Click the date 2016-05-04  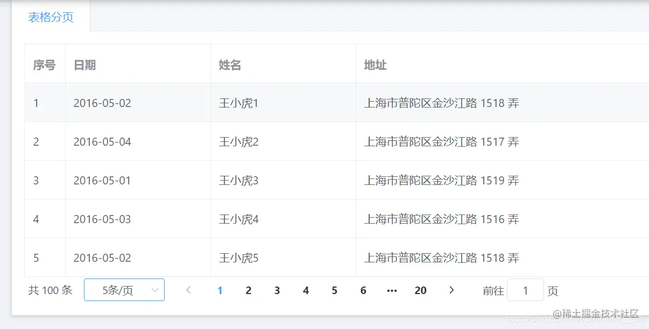(102, 142)
